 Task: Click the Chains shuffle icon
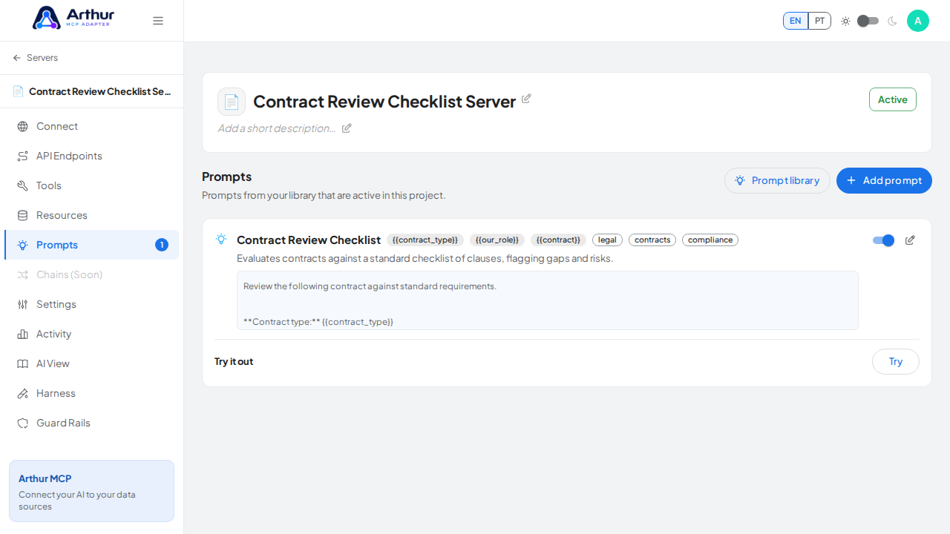[x=22, y=274]
